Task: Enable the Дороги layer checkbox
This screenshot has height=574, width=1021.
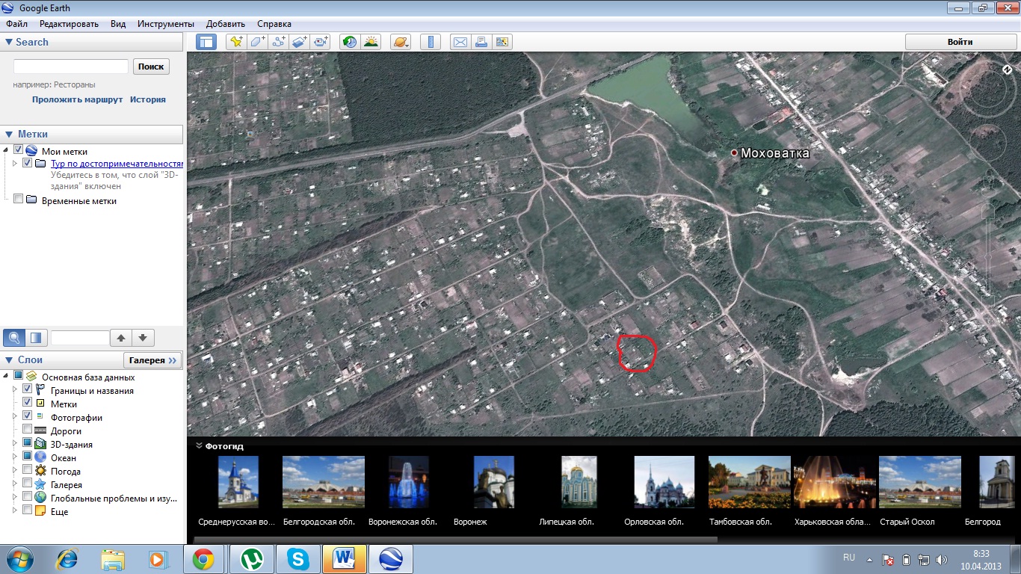Action: click(28, 430)
